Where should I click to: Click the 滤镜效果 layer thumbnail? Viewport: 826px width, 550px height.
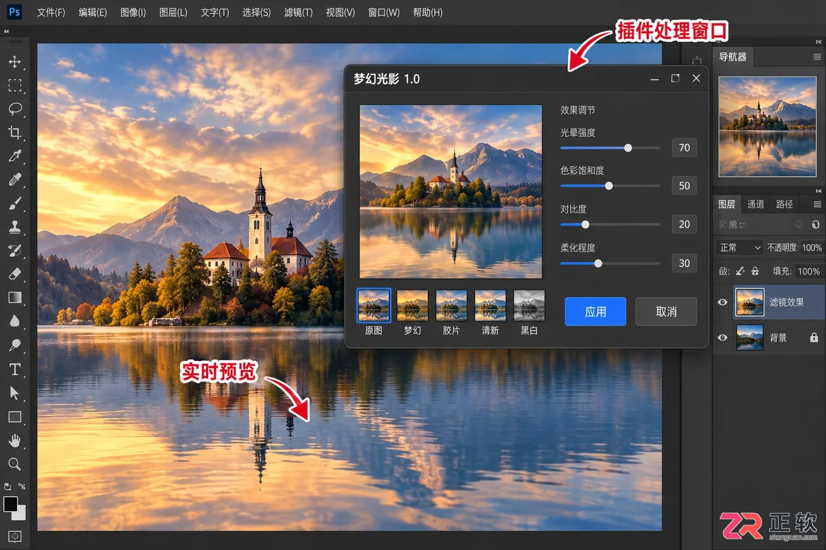pos(750,302)
